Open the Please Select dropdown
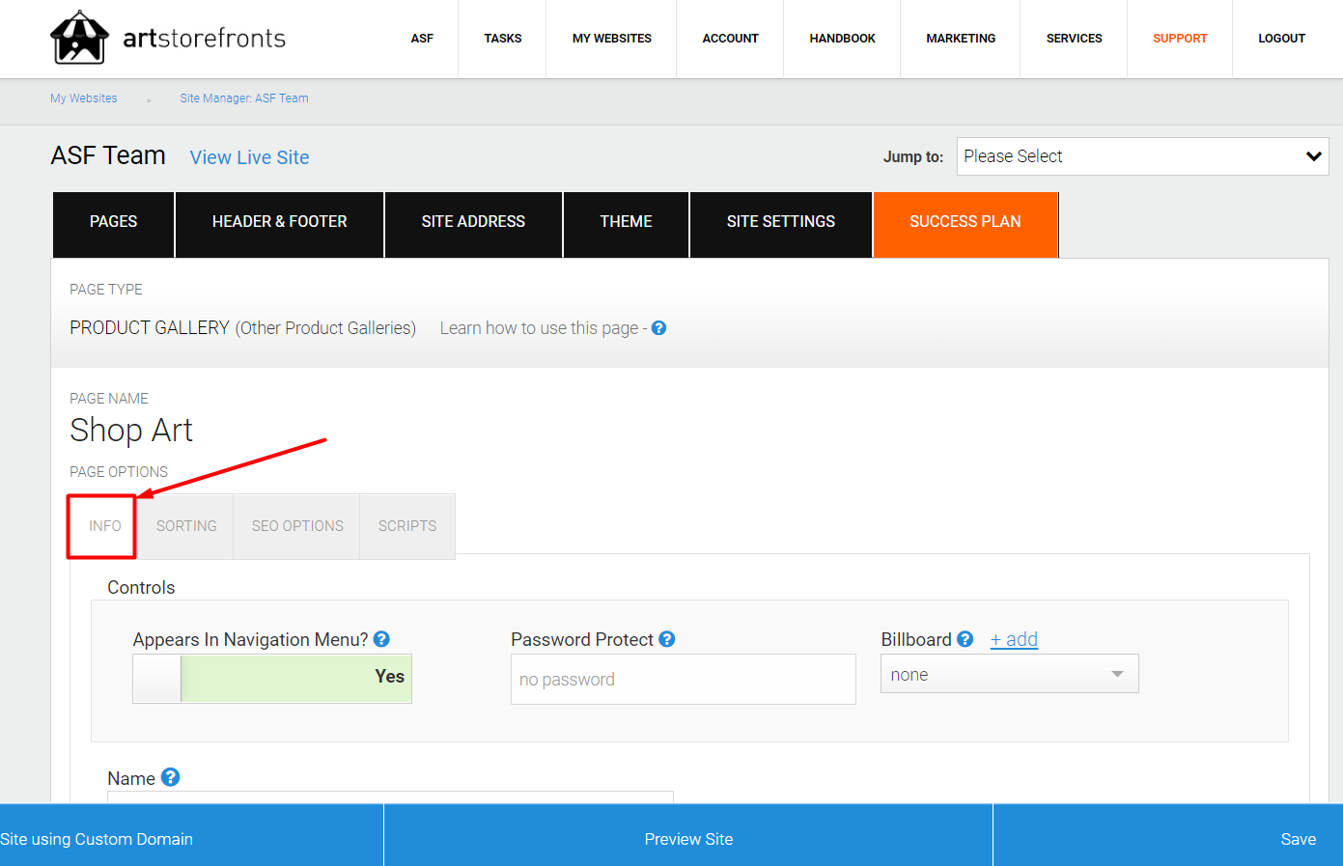Image resolution: width=1343 pixels, height=866 pixels. 1141,155
